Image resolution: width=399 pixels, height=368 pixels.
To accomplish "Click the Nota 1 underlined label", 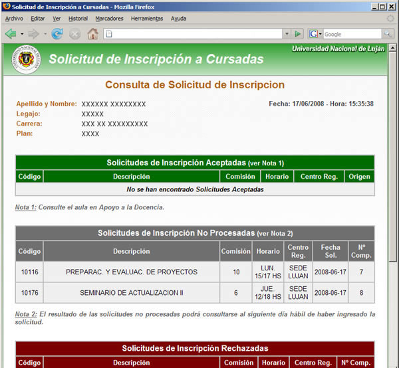I will coord(25,207).
